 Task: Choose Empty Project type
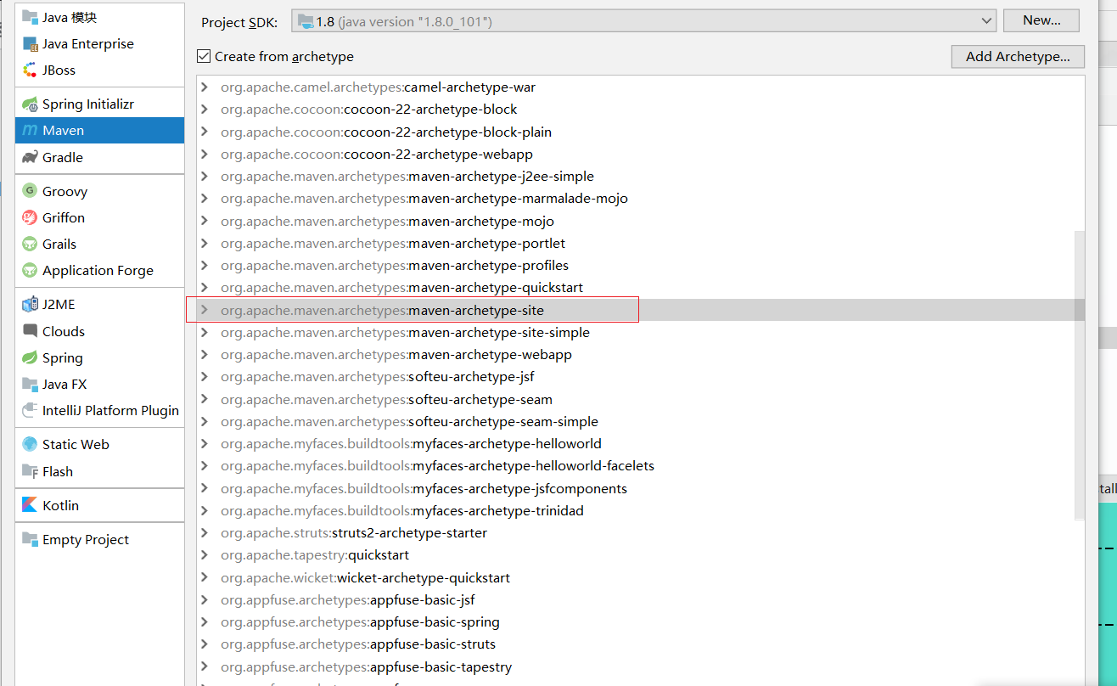pos(99,539)
